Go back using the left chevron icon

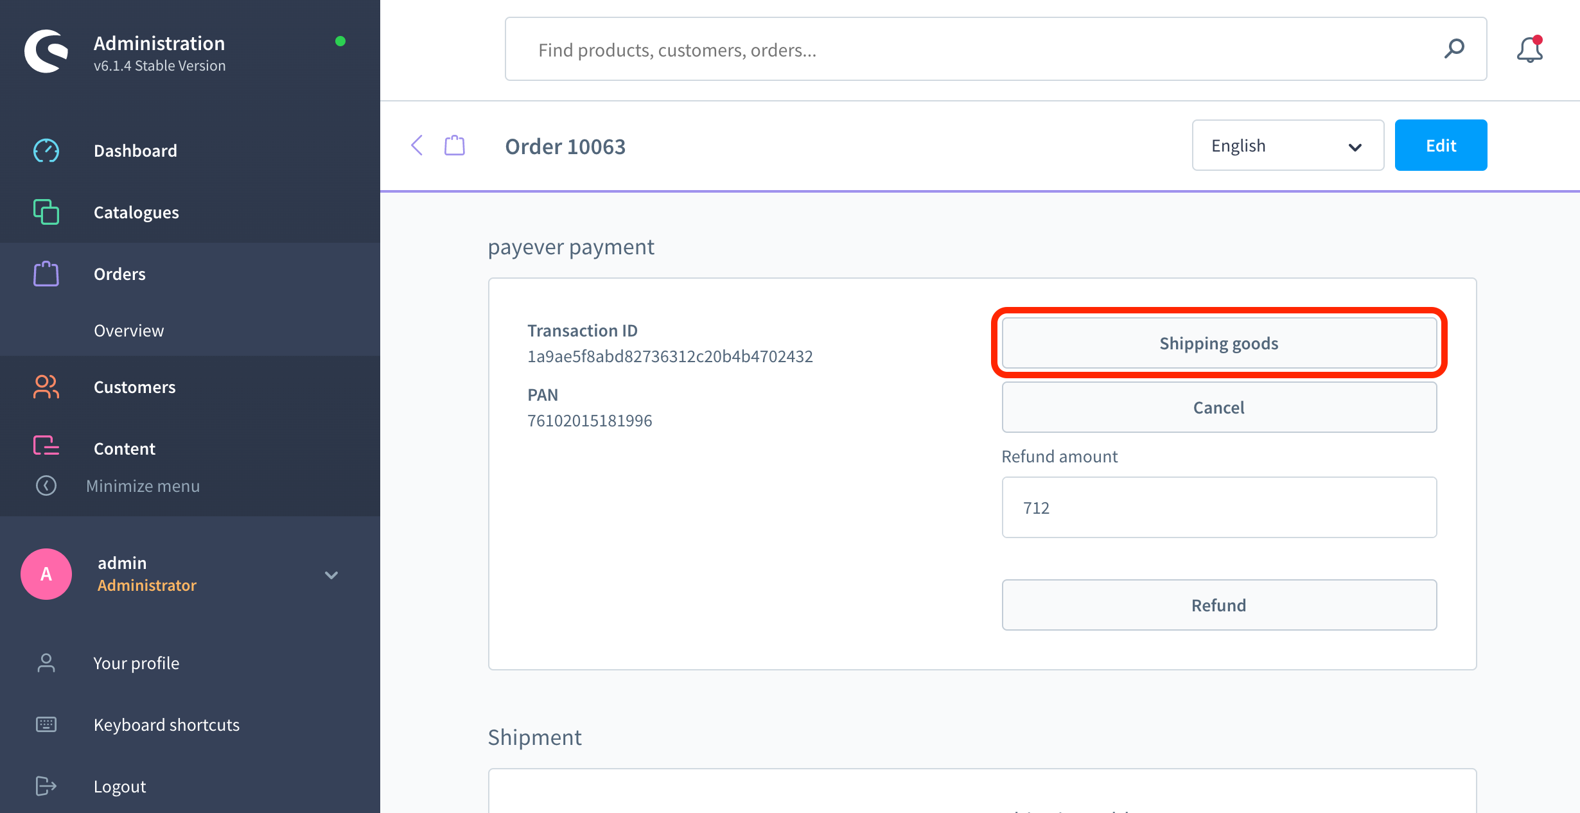417,145
